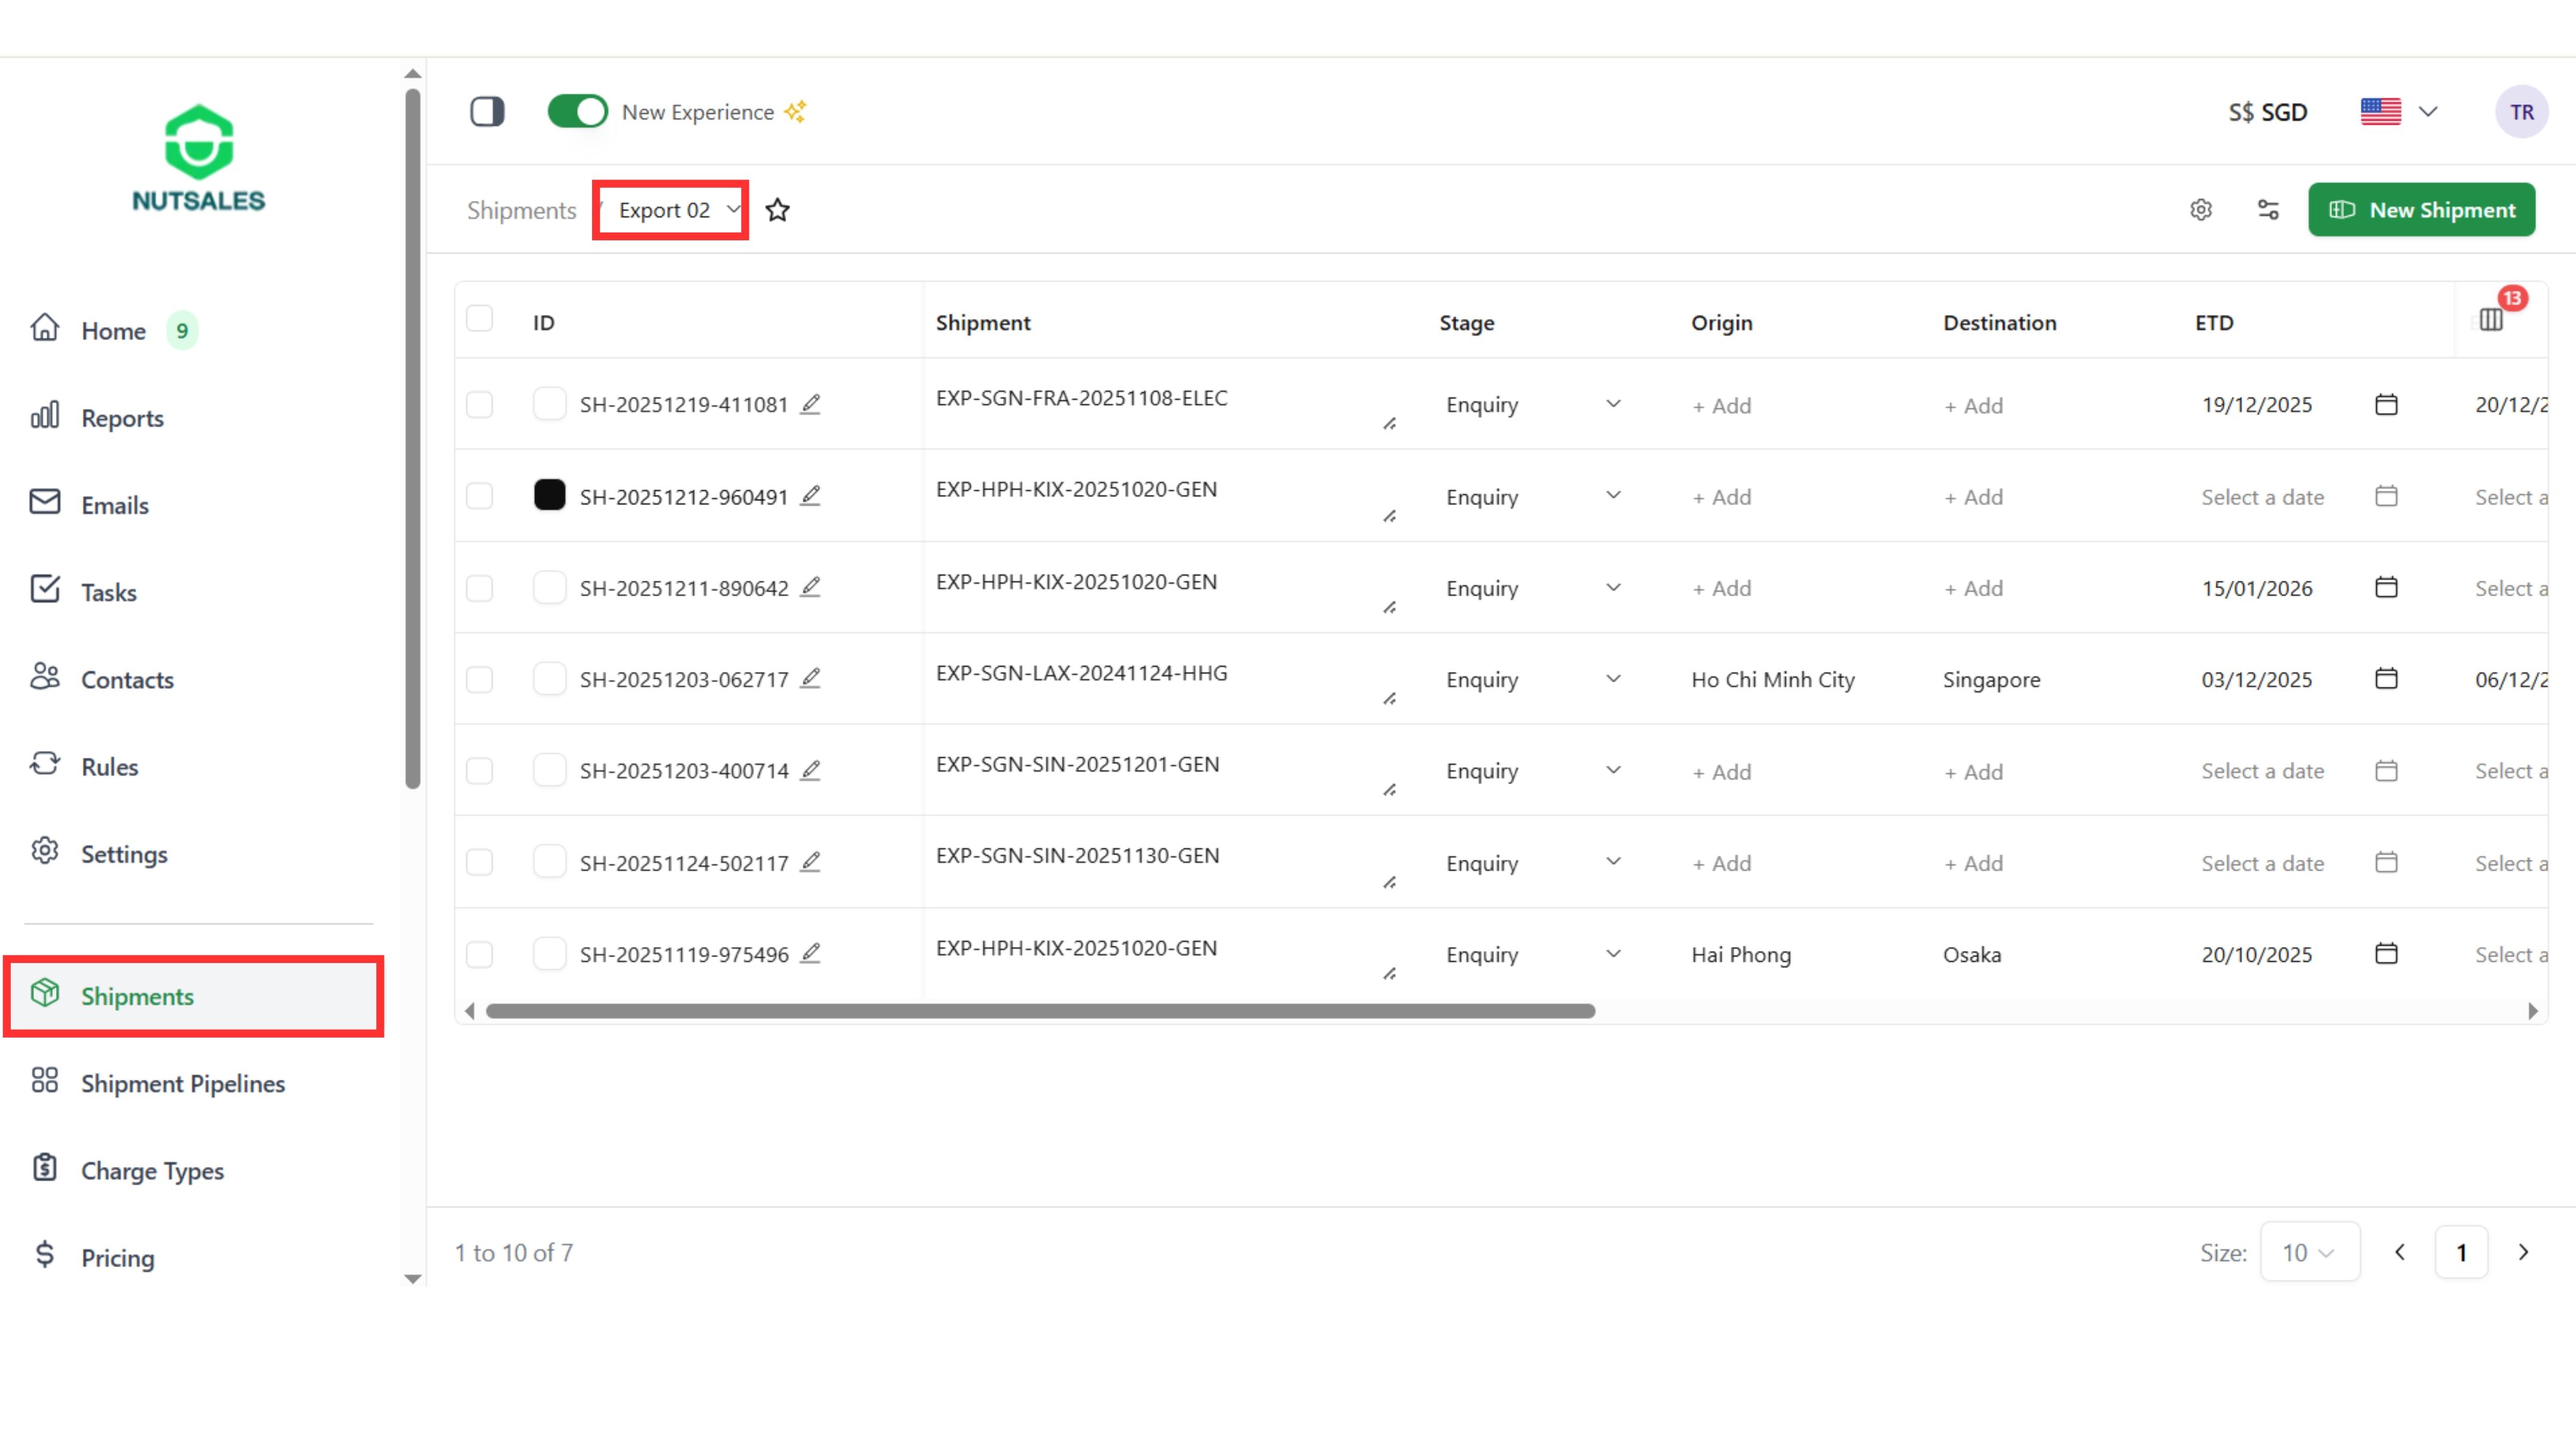Go to Reports in the sidebar

tap(122, 418)
